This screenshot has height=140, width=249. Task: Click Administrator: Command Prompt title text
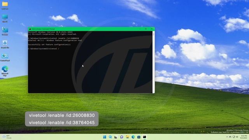43,29
